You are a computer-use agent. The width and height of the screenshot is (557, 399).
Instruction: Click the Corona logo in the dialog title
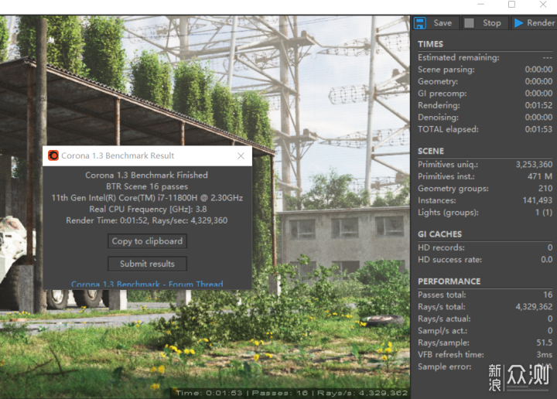53,155
